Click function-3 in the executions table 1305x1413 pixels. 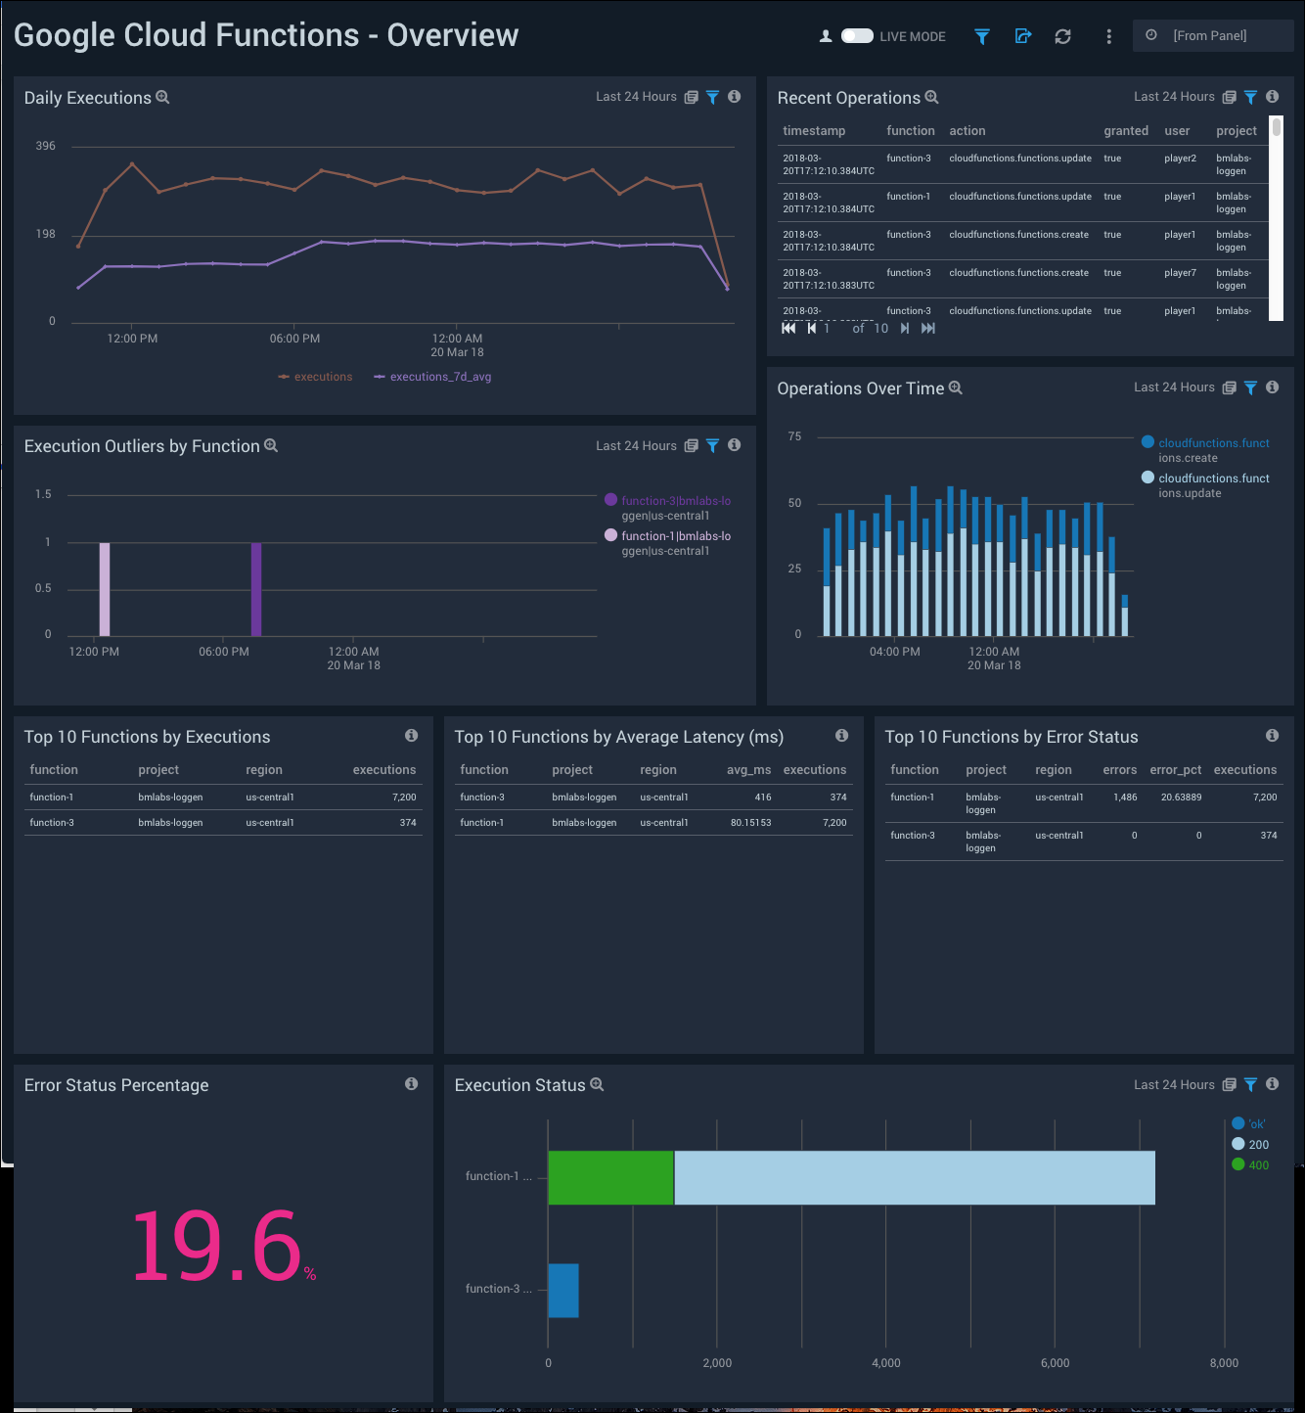(52, 822)
